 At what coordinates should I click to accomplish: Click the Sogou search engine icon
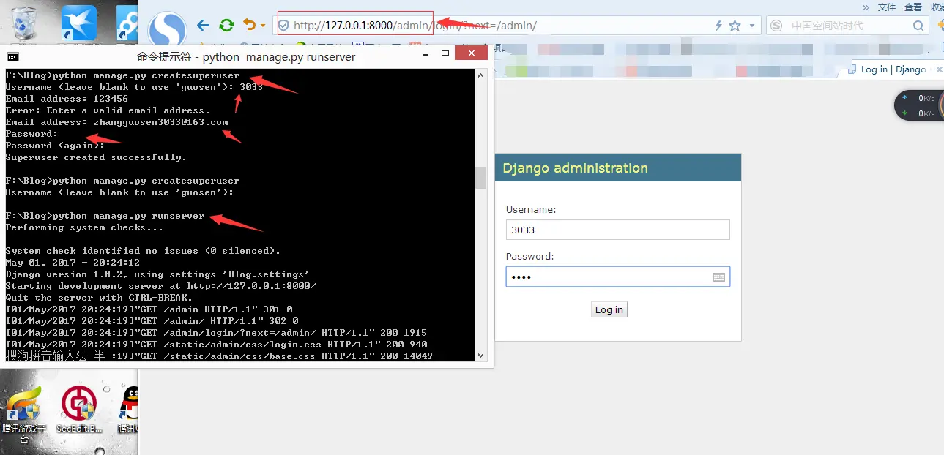click(776, 26)
